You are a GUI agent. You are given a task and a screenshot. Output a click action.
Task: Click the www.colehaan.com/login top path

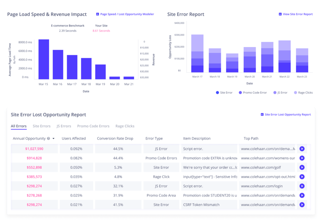coord(262,186)
